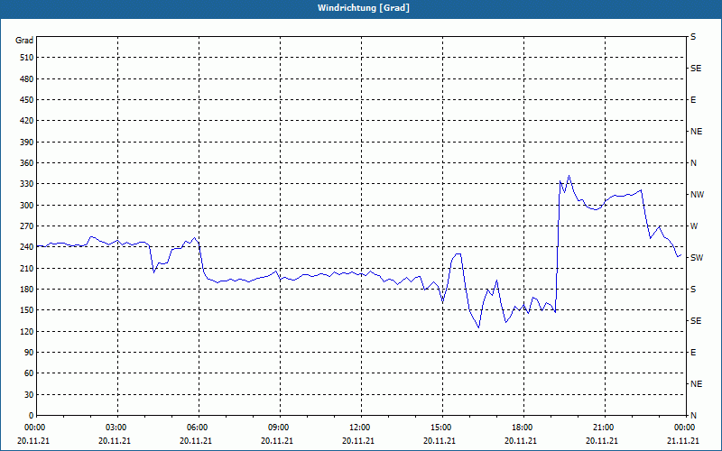Click the chart title "Windrichtung [Grad]"
The width and height of the screenshot is (722, 451).
click(x=364, y=8)
